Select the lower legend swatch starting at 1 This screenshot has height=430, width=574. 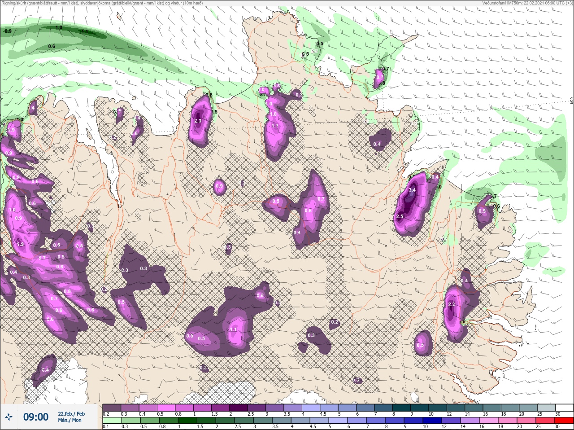tap(187, 421)
